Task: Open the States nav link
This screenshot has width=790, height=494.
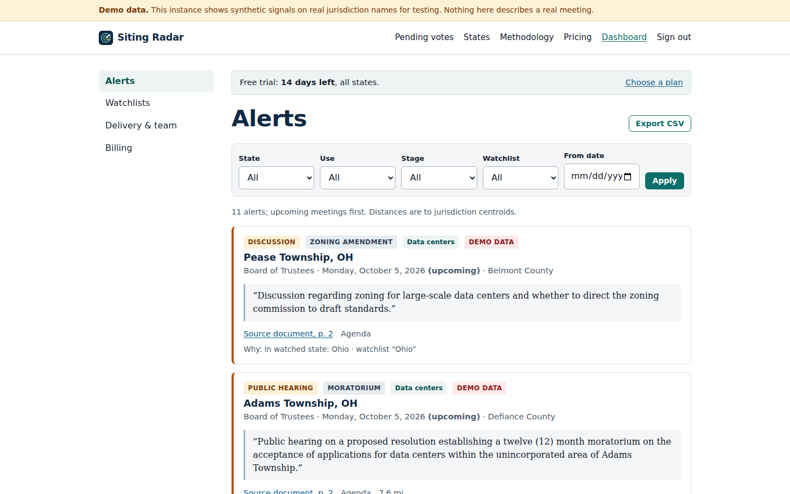Action: point(477,37)
